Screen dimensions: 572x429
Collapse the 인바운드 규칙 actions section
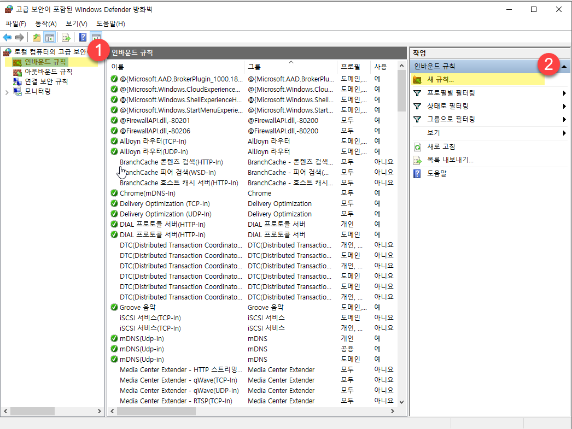pos(564,66)
